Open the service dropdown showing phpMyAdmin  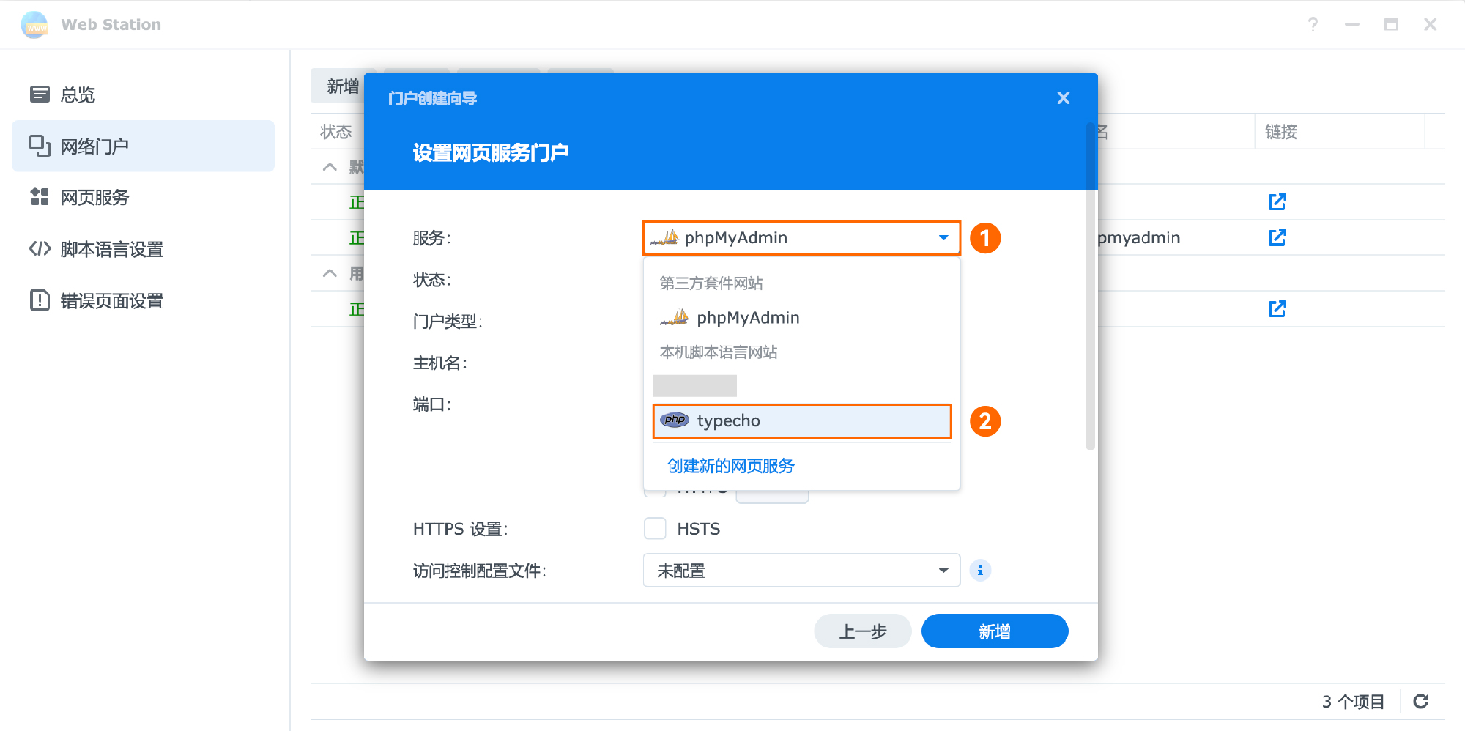coord(801,238)
